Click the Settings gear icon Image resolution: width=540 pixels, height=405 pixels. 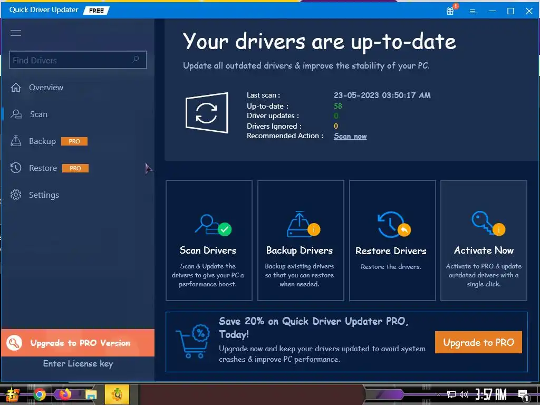click(16, 195)
